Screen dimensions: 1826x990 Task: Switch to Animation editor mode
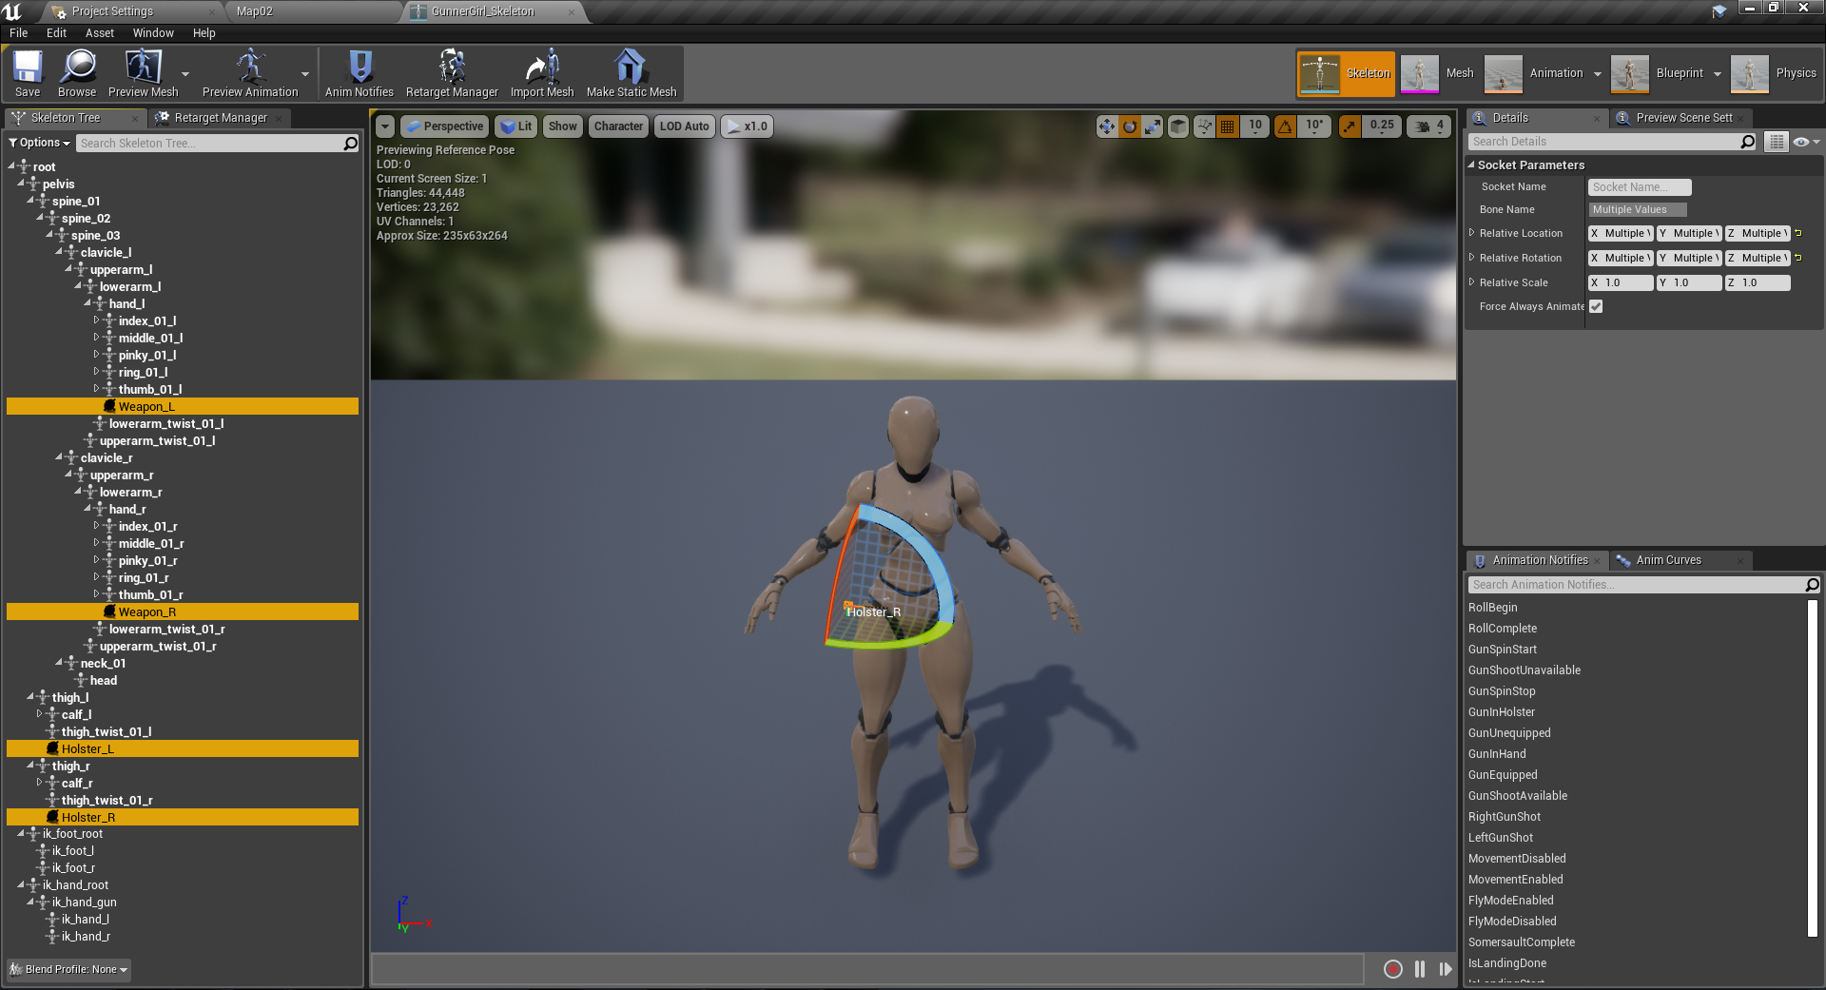(1534, 73)
